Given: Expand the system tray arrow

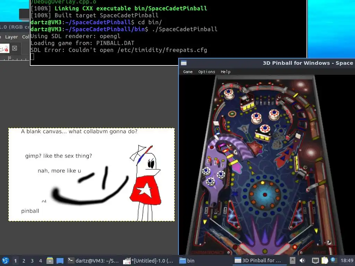Looking at the screenshot, I should (293, 260).
